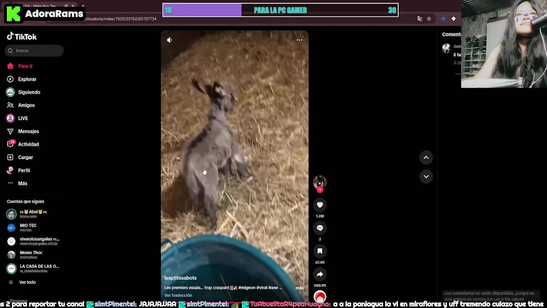The image size is (547, 308).
Task: Click the blue audio waves extension icon
Action: click(x=443, y=19)
